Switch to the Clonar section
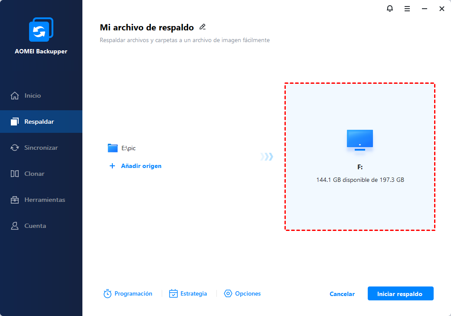This screenshot has width=451, height=316. (34, 174)
